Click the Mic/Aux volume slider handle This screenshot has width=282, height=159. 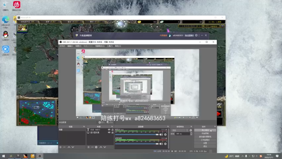(157, 135)
